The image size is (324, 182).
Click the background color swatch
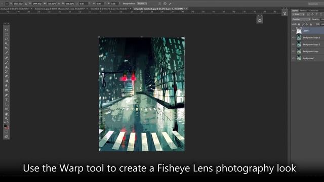[8, 128]
